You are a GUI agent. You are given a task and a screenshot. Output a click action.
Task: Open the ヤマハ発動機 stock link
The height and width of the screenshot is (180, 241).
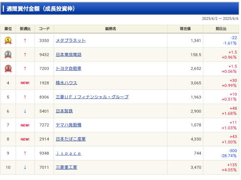click(68, 125)
